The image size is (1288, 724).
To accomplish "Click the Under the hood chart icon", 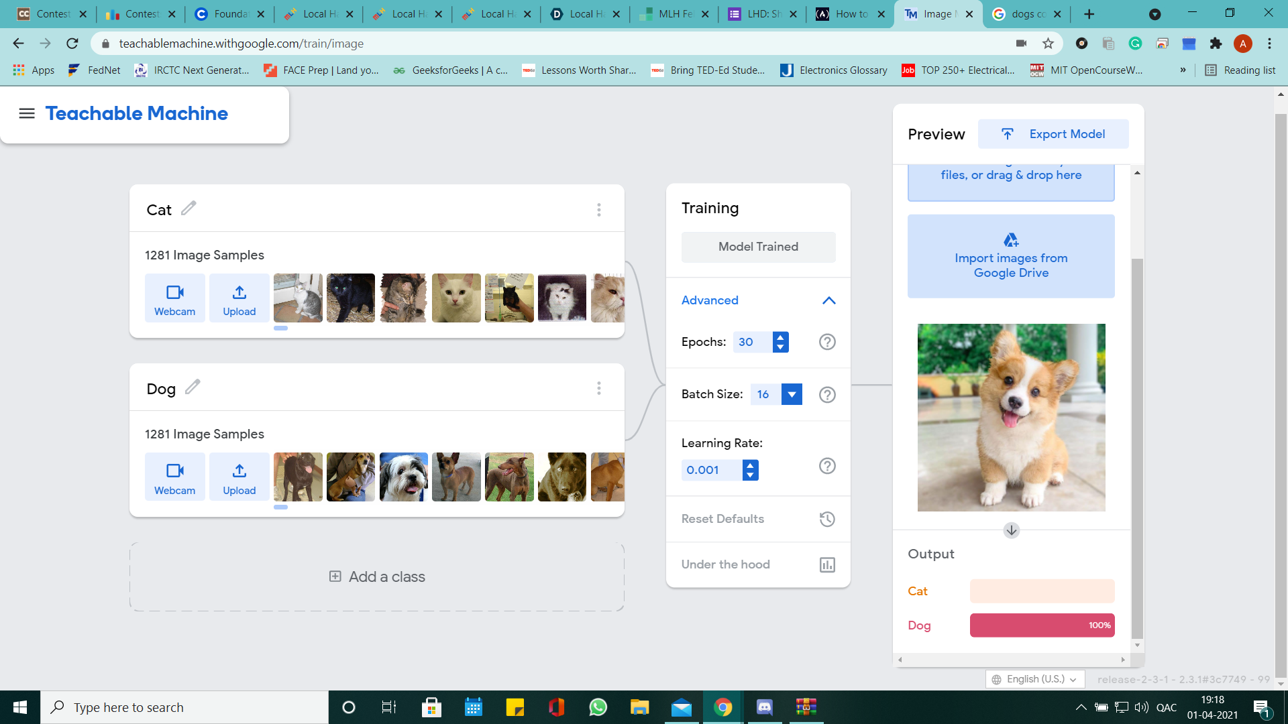I will tap(827, 564).
